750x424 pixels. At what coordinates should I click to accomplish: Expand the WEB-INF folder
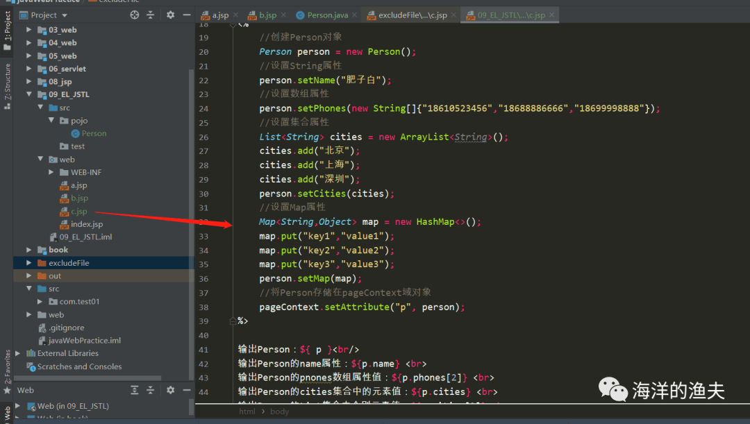tap(51, 172)
